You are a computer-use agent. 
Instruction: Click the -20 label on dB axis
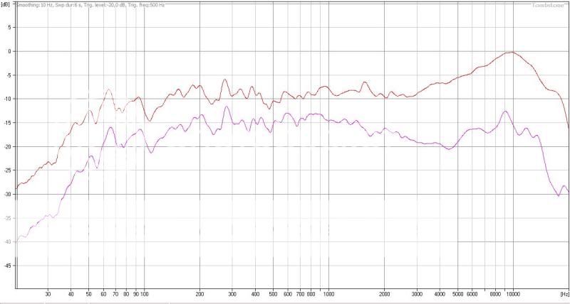tap(7, 146)
